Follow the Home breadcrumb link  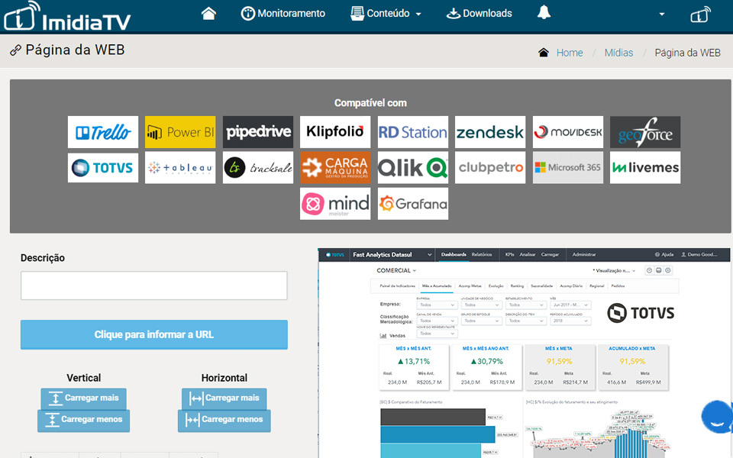pyautogui.click(x=570, y=53)
